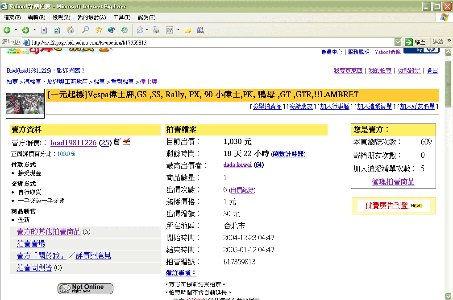The image size is (453, 300).
Task: Click the 管理拍賣商品 link
Action: pyautogui.click(x=393, y=182)
